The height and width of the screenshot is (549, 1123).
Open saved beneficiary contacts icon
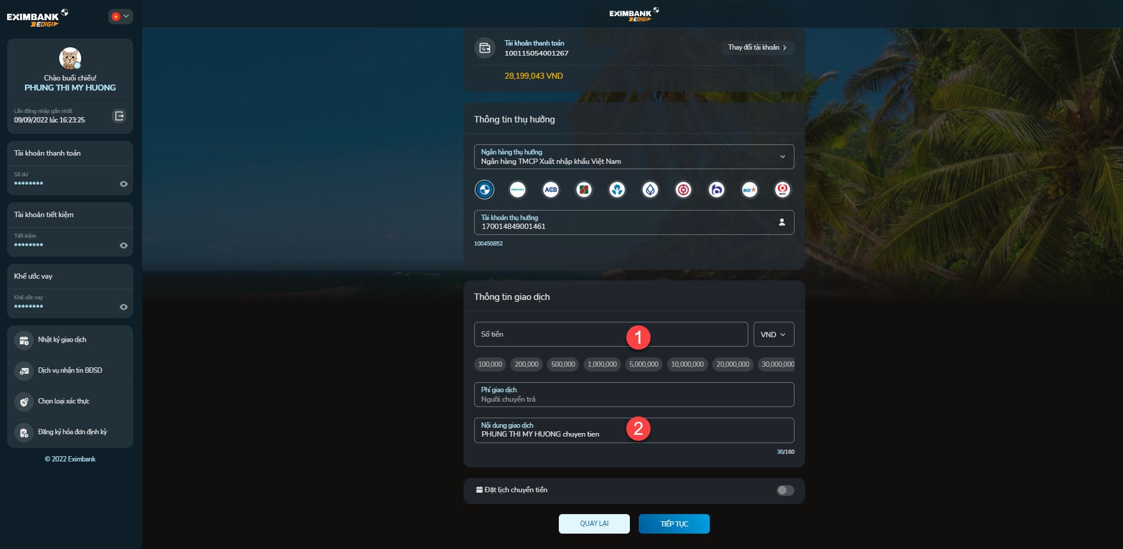[x=781, y=222]
